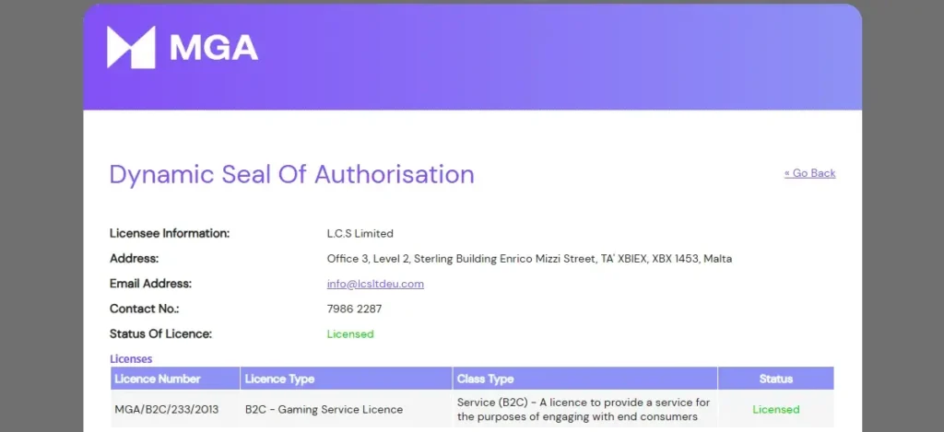Click the Contact No. label
Viewport: 944px width, 432px height.
[x=145, y=309]
